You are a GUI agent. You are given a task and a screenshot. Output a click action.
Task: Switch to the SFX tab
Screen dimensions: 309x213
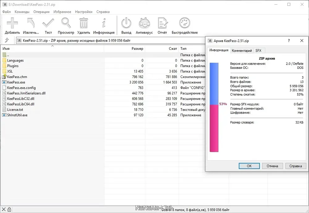258,51
